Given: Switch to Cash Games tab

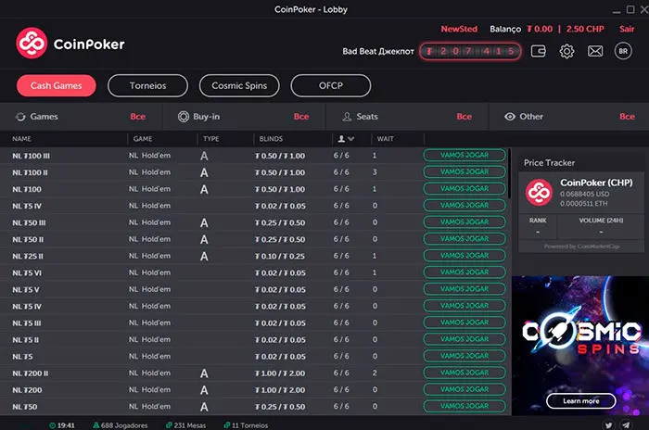Looking at the screenshot, I should click(x=57, y=85).
